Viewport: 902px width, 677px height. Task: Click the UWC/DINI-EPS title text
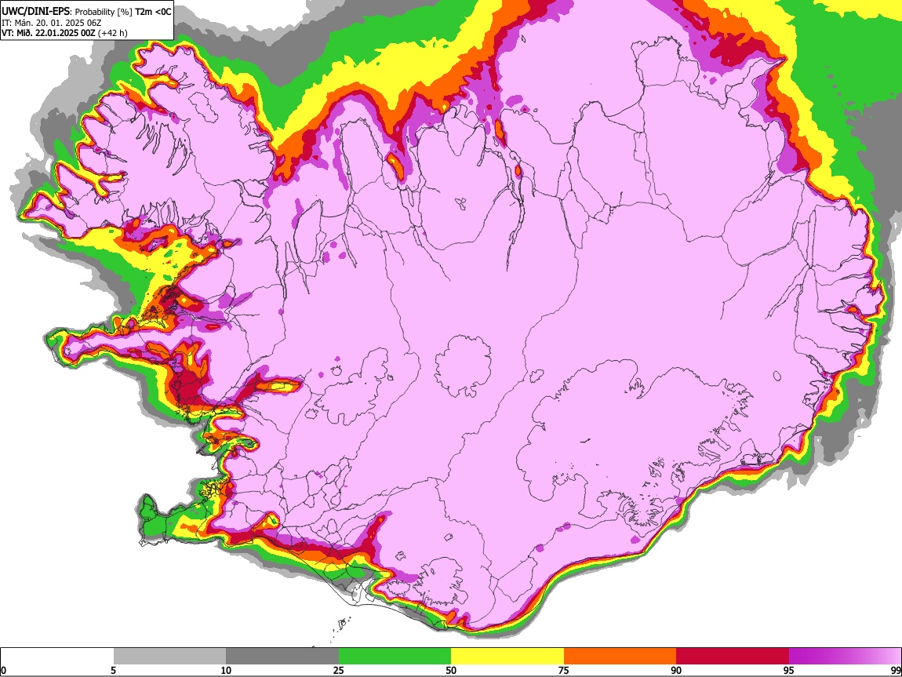pos(35,12)
